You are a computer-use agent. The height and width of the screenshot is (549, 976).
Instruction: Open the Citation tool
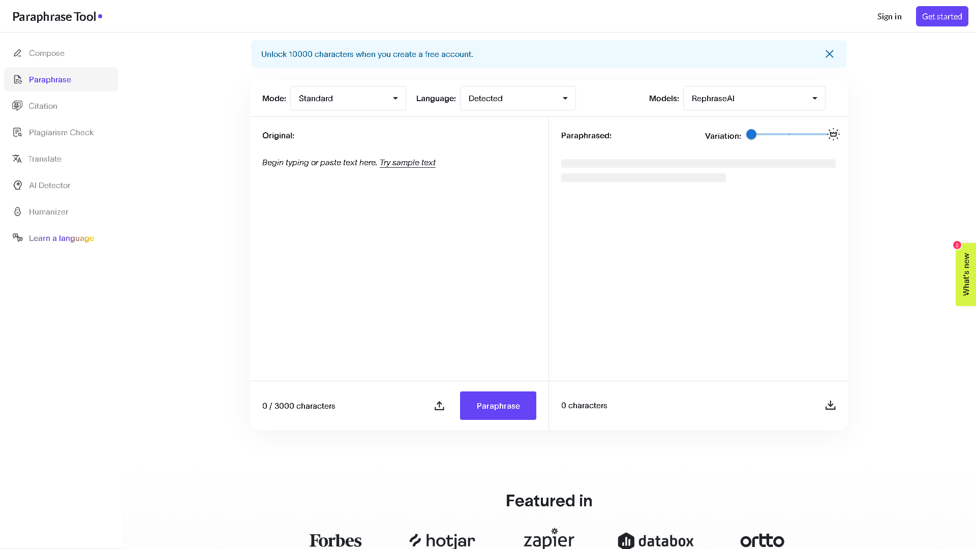tap(42, 106)
